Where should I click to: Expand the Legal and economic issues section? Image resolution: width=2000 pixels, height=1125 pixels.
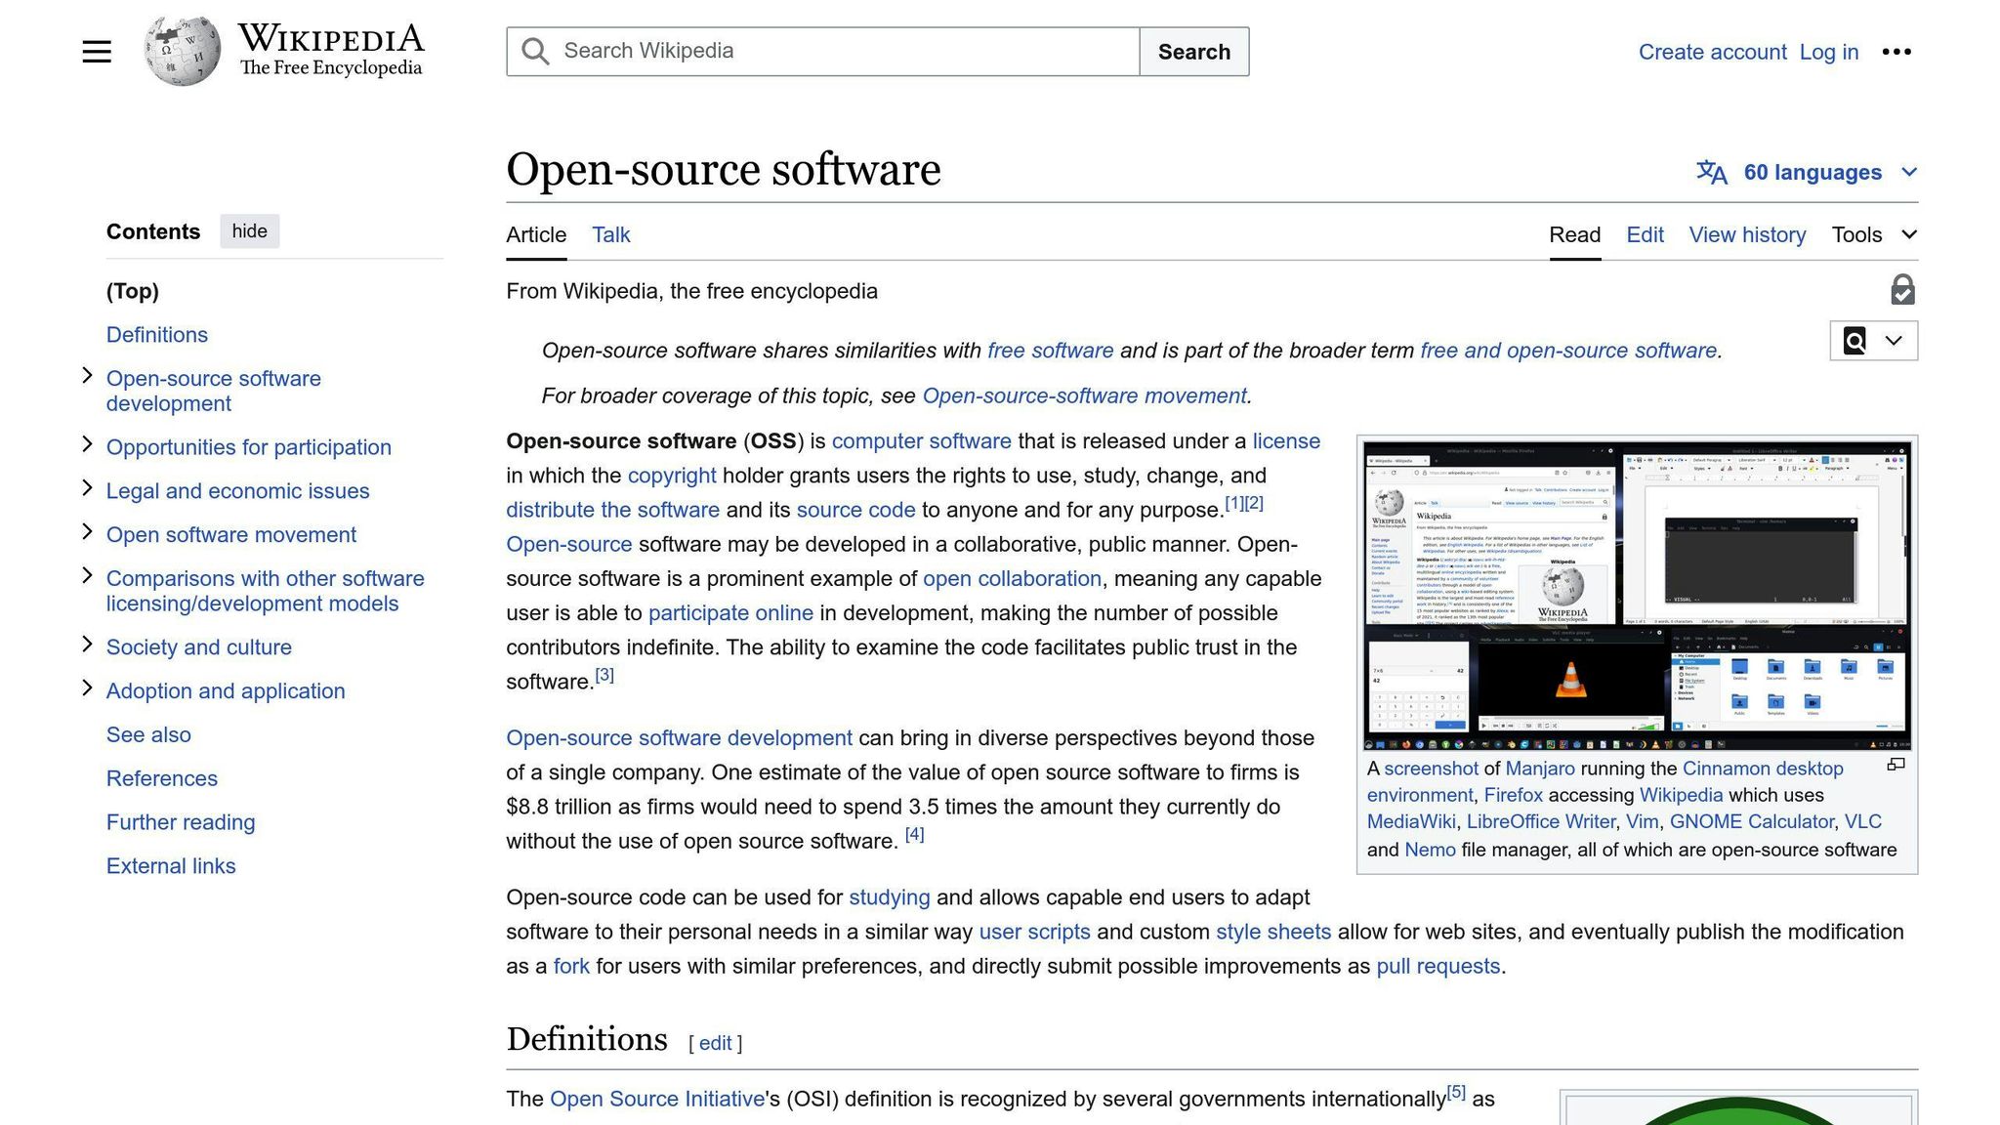tap(88, 488)
